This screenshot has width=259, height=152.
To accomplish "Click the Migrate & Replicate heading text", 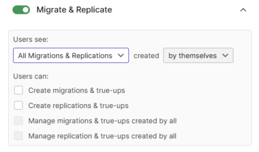I will 74,10.
